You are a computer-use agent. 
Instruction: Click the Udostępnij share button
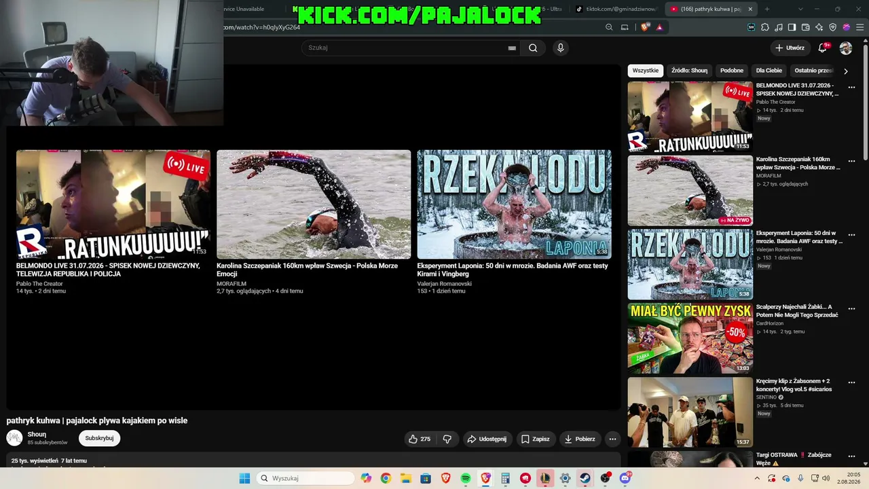487,439
